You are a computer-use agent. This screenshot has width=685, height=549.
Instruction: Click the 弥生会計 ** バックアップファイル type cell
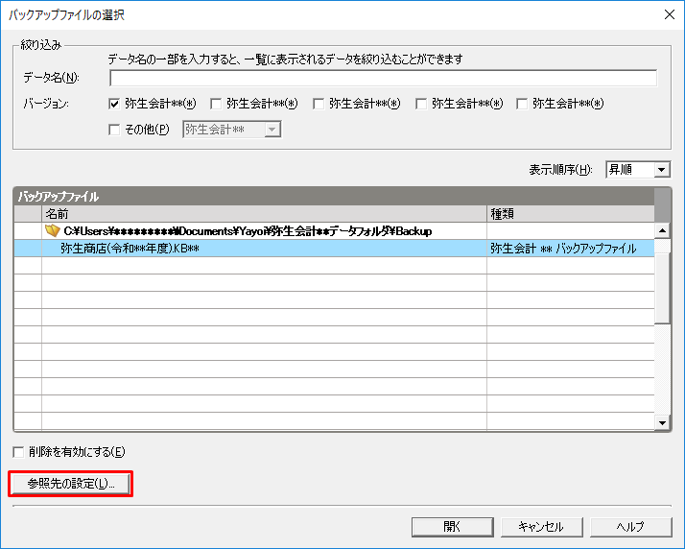click(x=570, y=249)
